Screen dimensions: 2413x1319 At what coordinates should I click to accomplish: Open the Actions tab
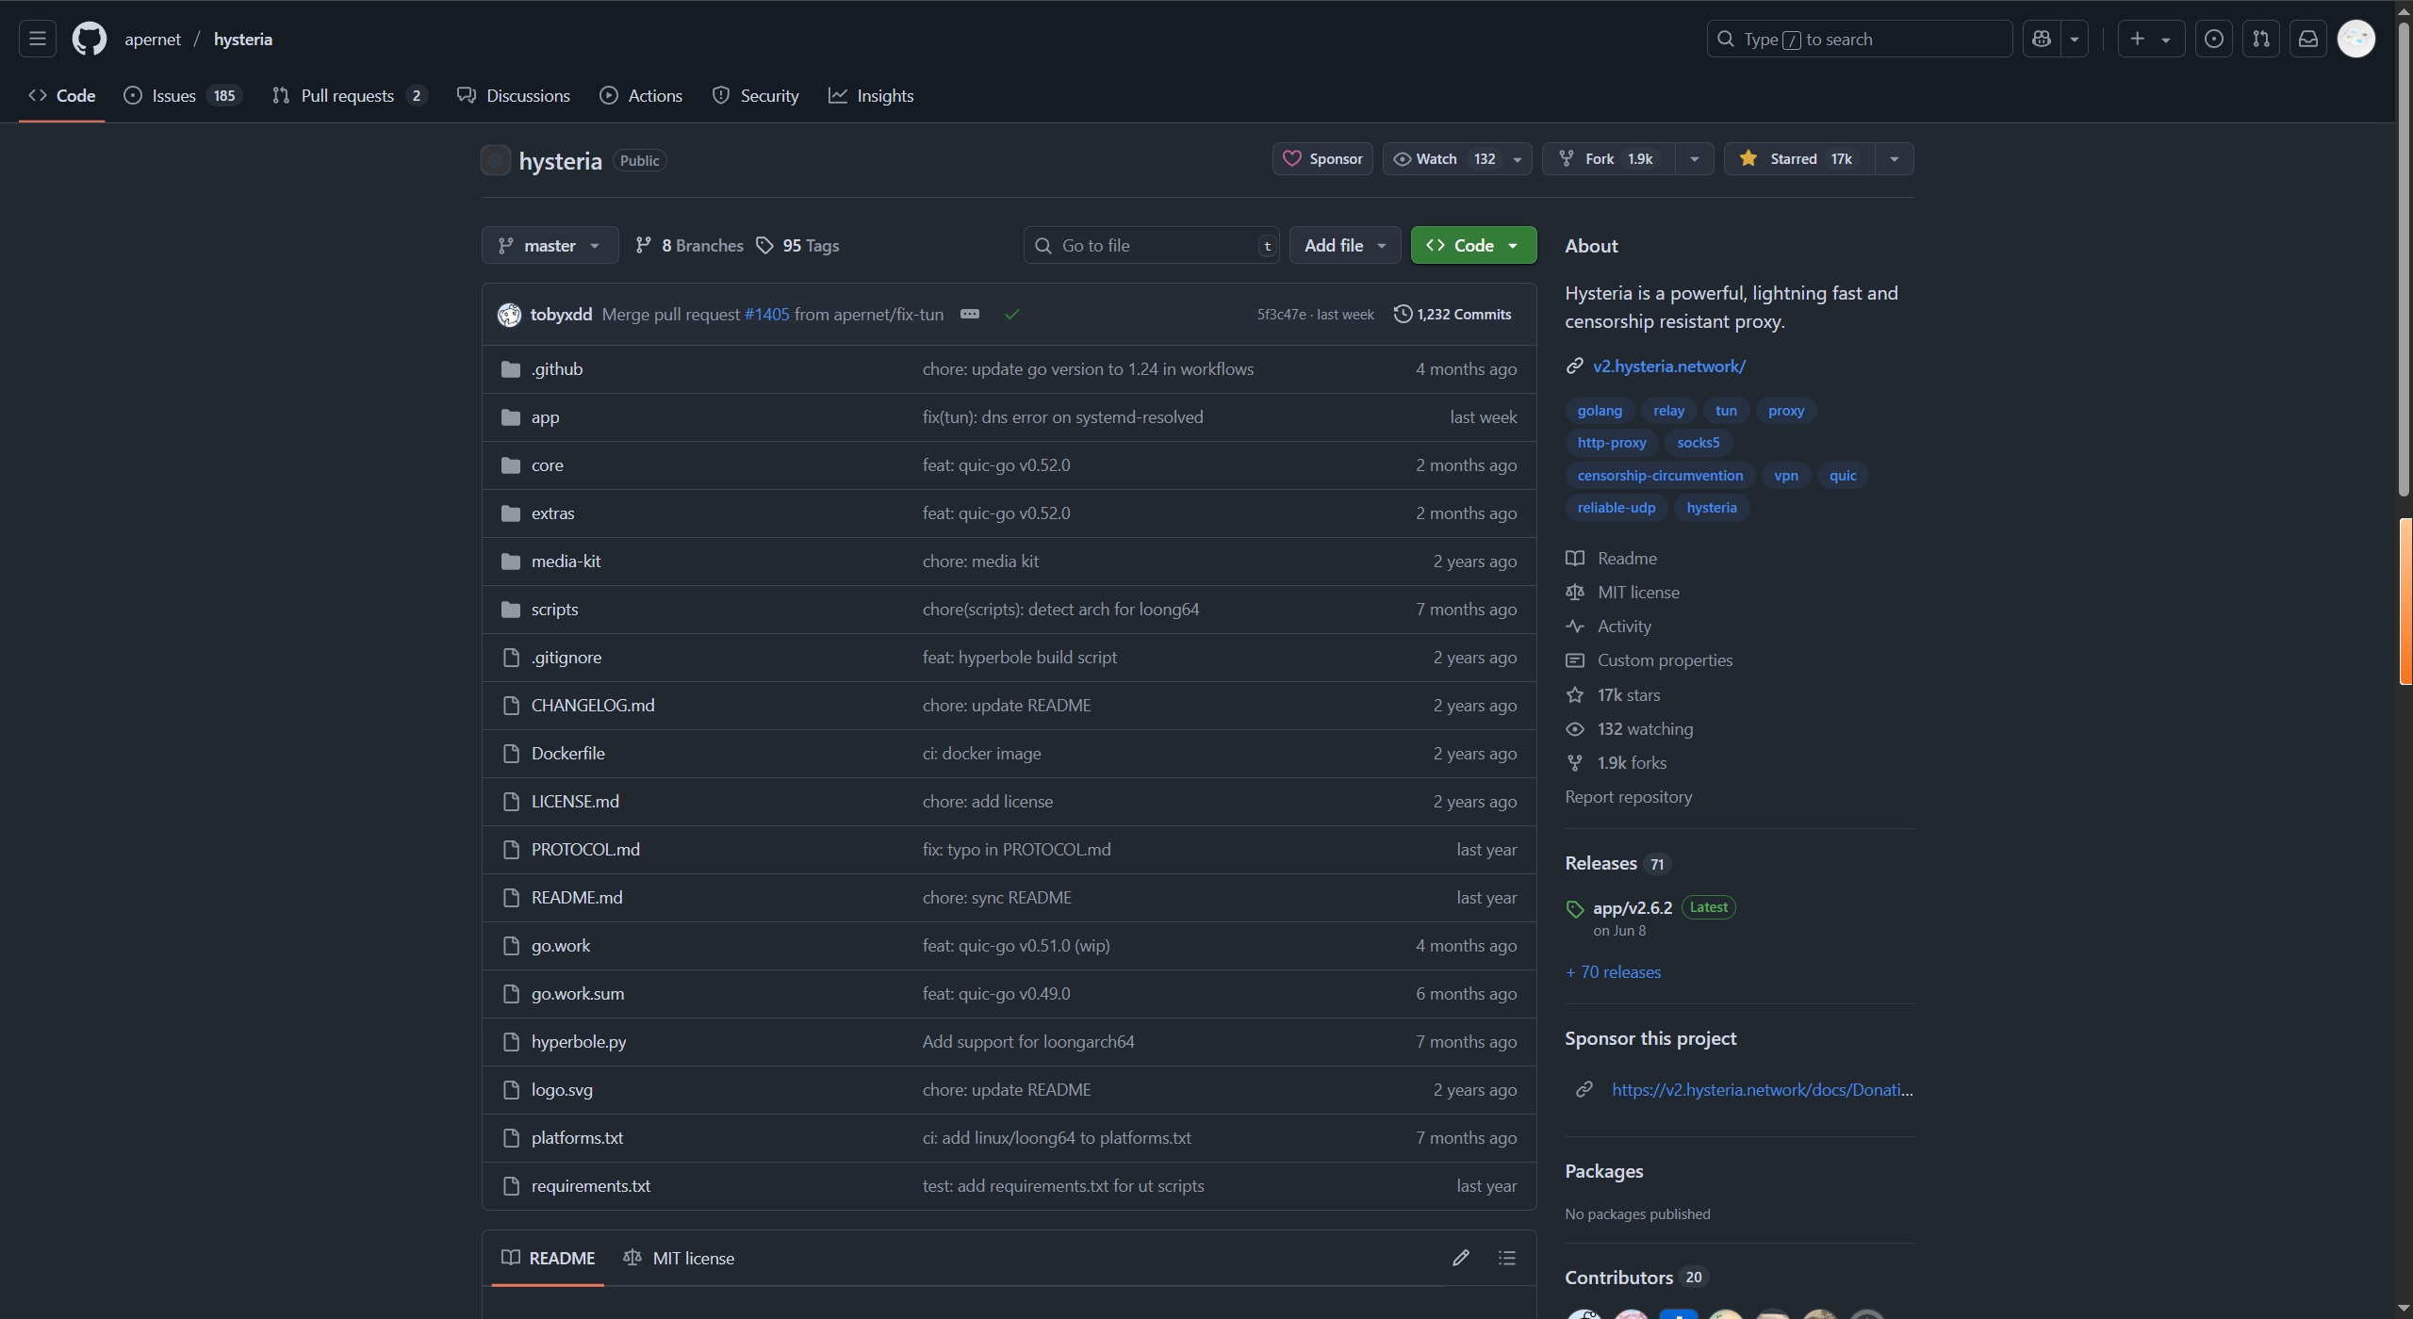click(641, 96)
